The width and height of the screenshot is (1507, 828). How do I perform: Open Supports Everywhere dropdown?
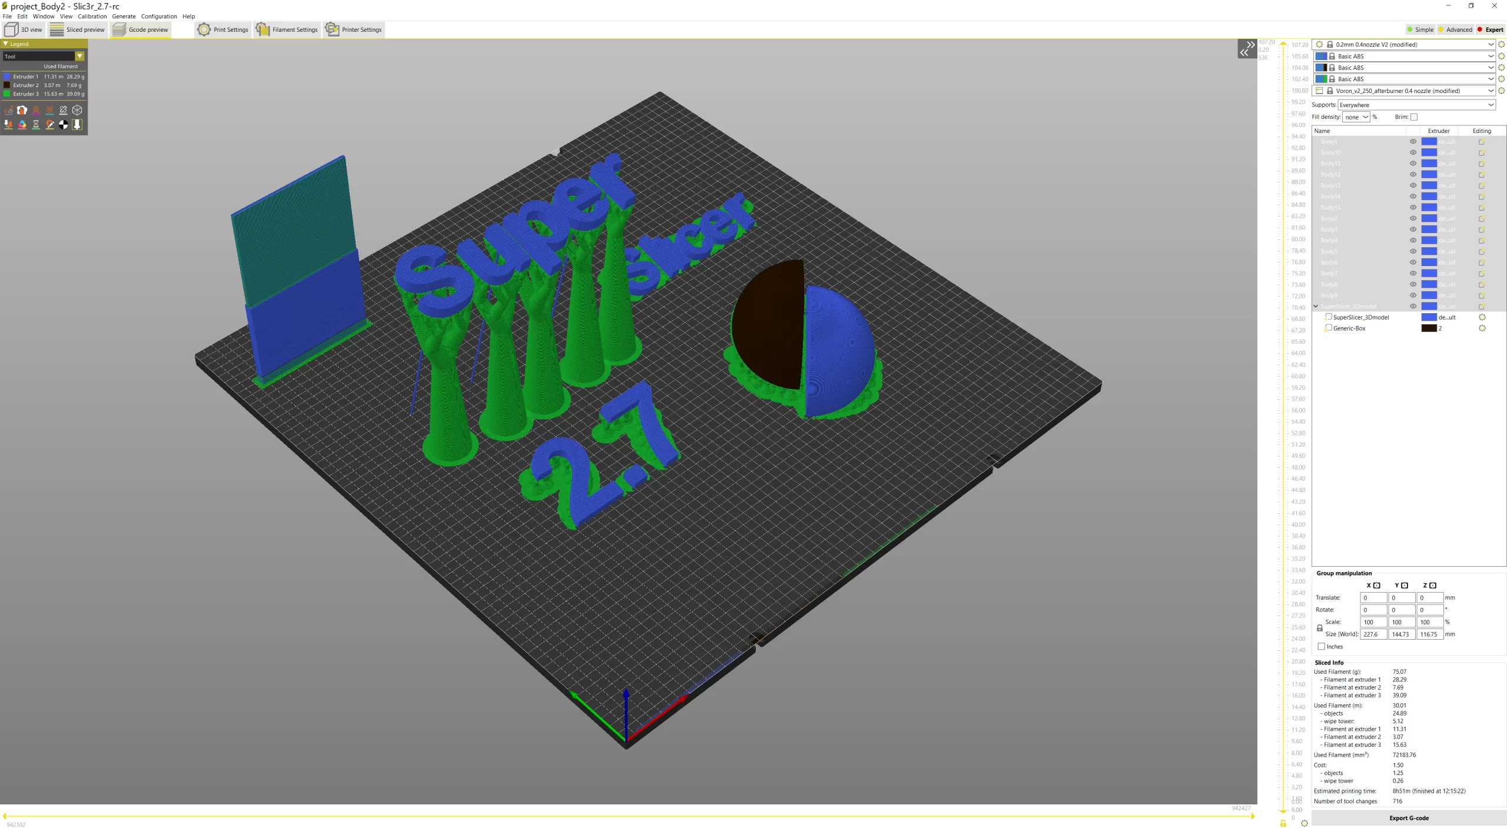pyautogui.click(x=1416, y=105)
